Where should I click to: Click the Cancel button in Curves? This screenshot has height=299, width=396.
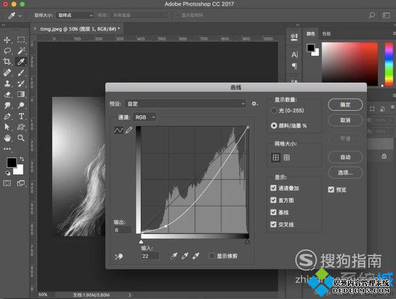pyautogui.click(x=345, y=121)
